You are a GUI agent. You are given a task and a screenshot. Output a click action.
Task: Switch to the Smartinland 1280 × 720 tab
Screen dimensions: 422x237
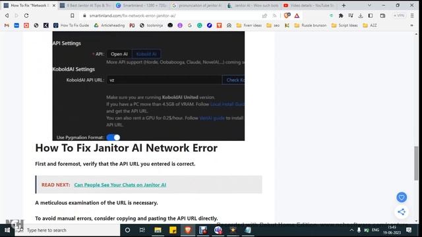[142, 5]
